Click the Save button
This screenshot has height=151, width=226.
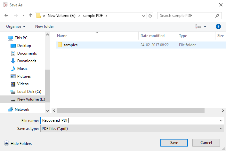(x=174, y=143)
